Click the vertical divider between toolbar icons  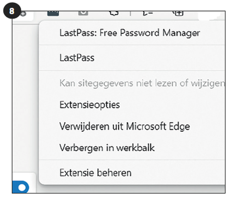(x=130, y=13)
